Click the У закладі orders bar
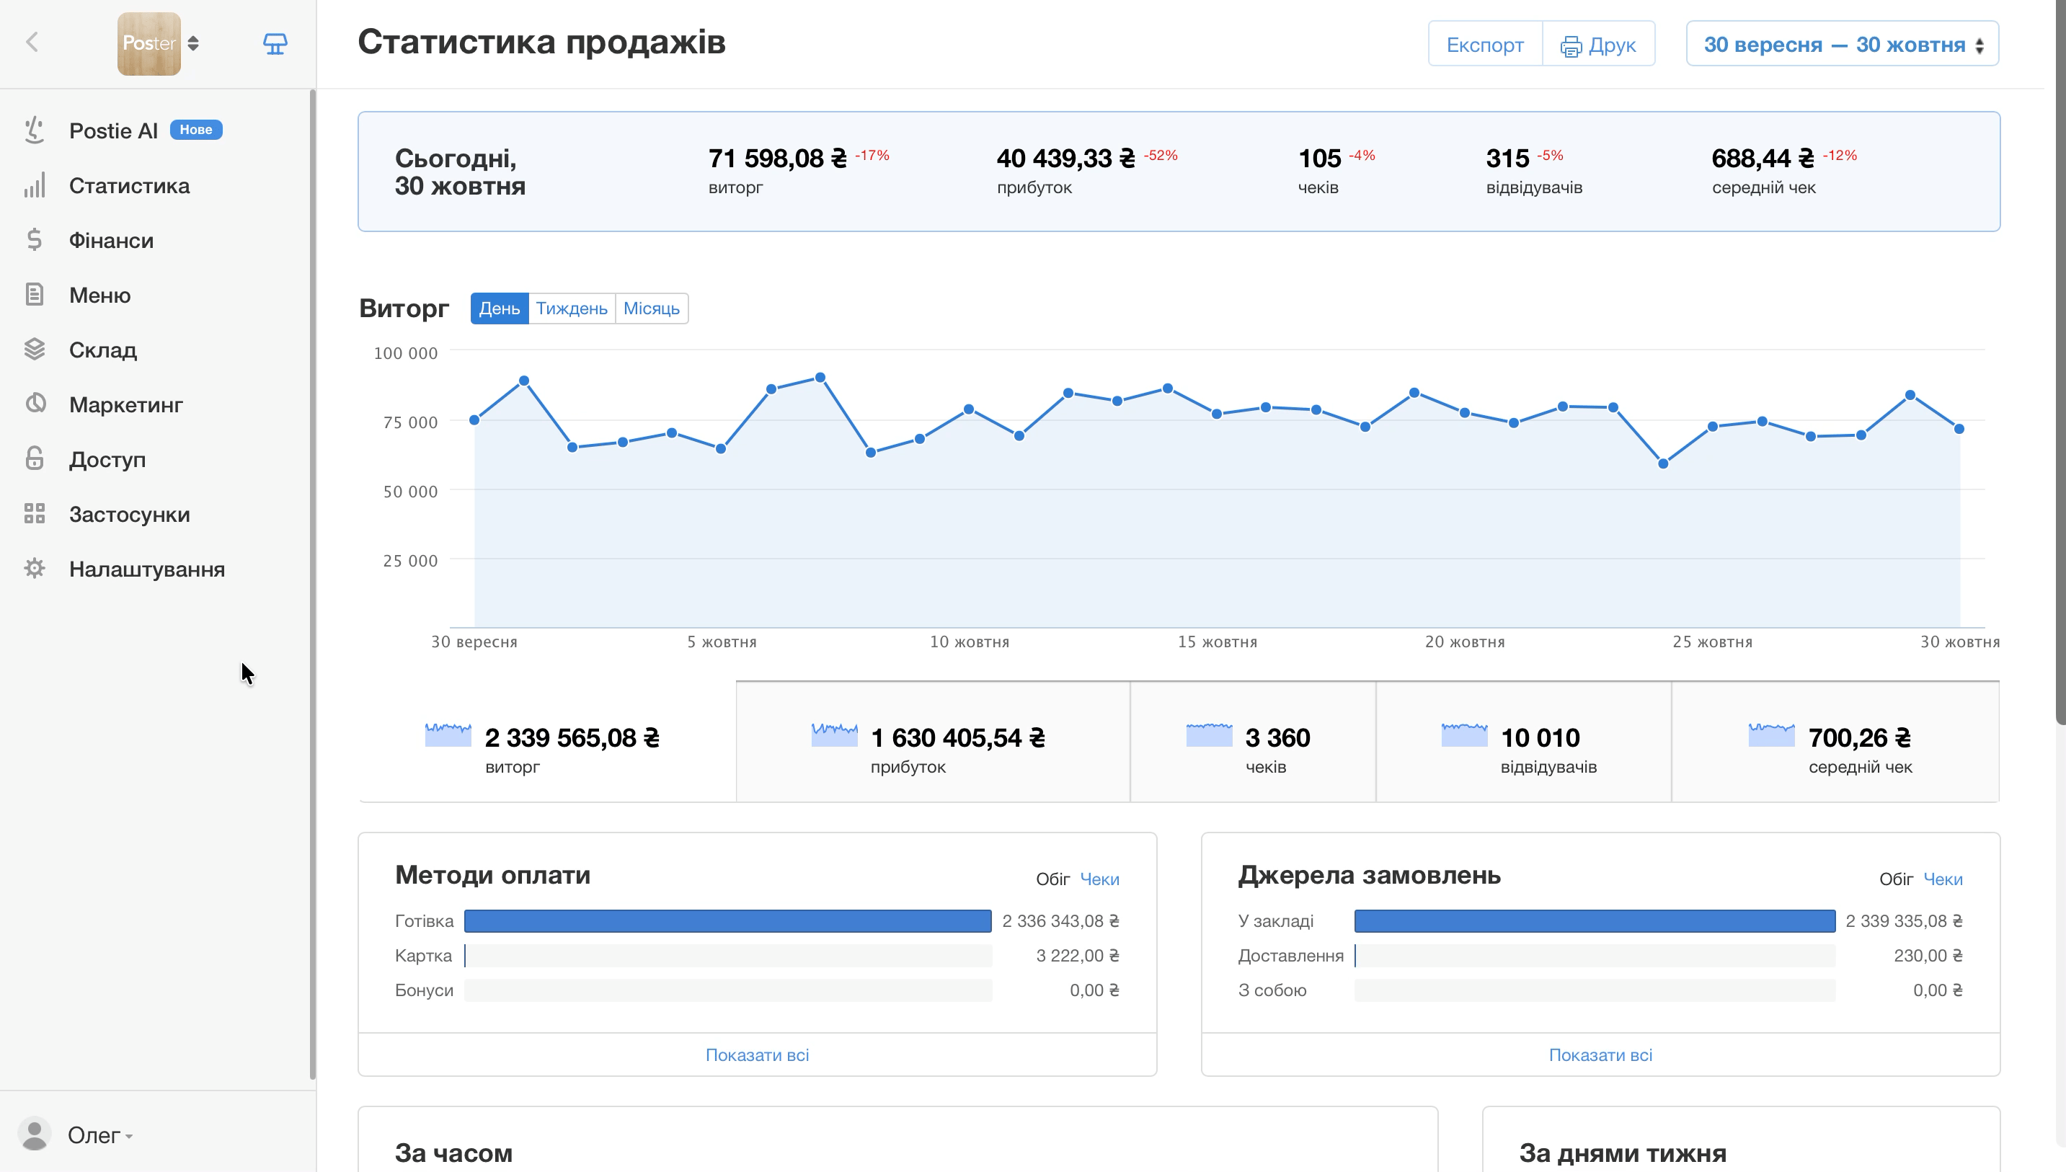The height and width of the screenshot is (1172, 2066). (x=1595, y=921)
